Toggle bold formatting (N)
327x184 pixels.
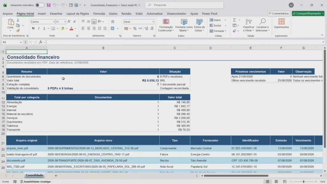point(33,28)
